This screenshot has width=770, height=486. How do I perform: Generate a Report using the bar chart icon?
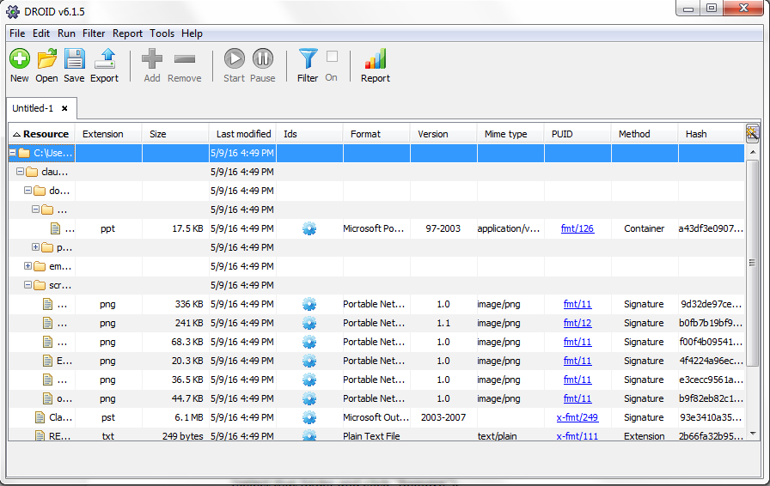pyautogui.click(x=376, y=59)
